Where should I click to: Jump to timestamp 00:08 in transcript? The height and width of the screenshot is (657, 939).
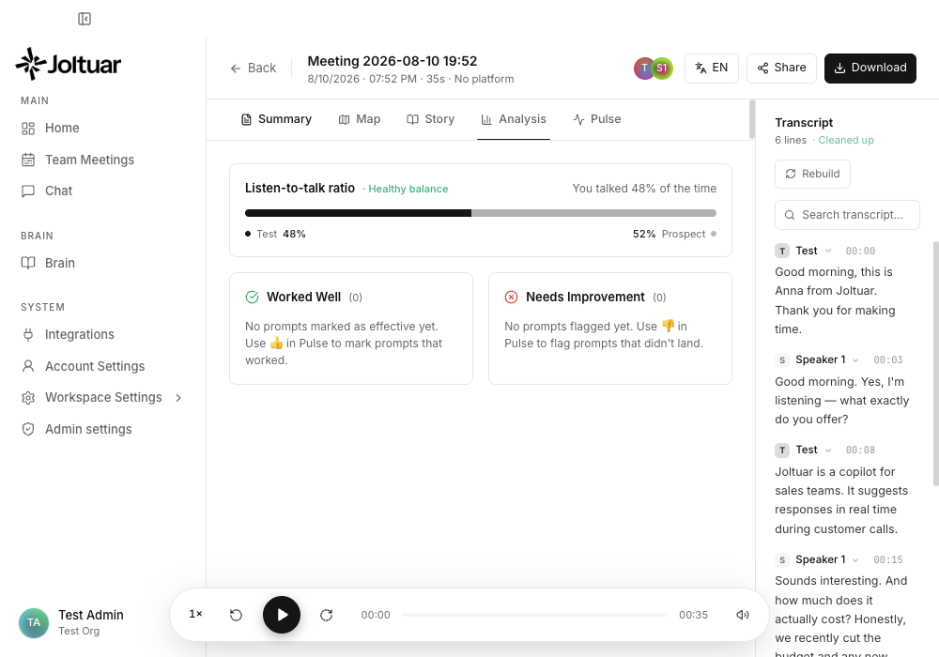(x=860, y=450)
